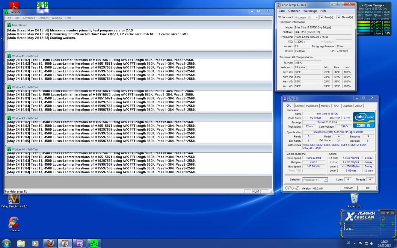Open the Prime95 Window menu
Viewport: 397px width, 248px height.
pyautogui.click(x=57, y=18)
